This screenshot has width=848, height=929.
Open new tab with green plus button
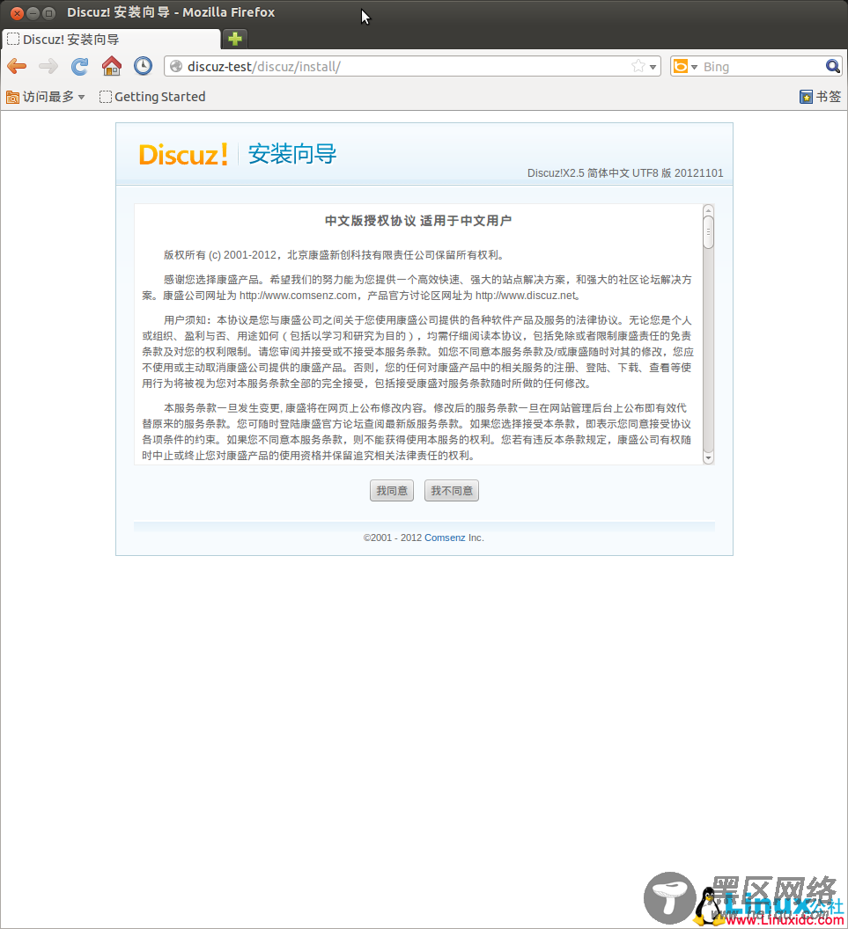pos(235,39)
